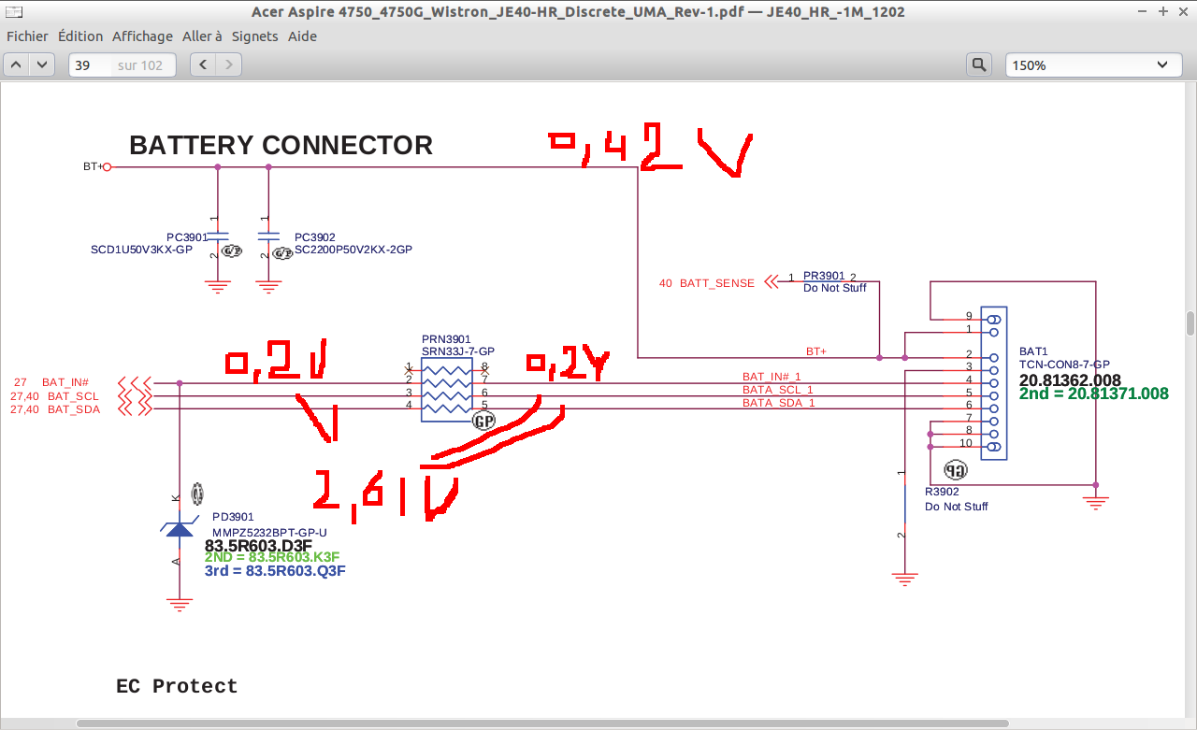
Task: Click the MMPZ5232BPT-GP-U diode part name
Action: coord(269,532)
